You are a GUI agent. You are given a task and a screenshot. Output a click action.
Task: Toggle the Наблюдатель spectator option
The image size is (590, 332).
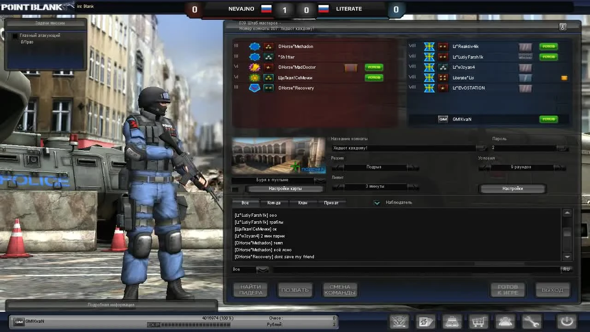pyautogui.click(x=377, y=202)
